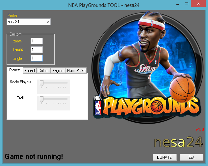Select the GamePLAY tab

(x=76, y=71)
